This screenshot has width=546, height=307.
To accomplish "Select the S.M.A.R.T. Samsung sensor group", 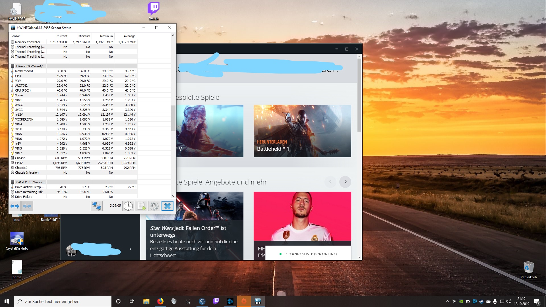I will click(x=30, y=182).
